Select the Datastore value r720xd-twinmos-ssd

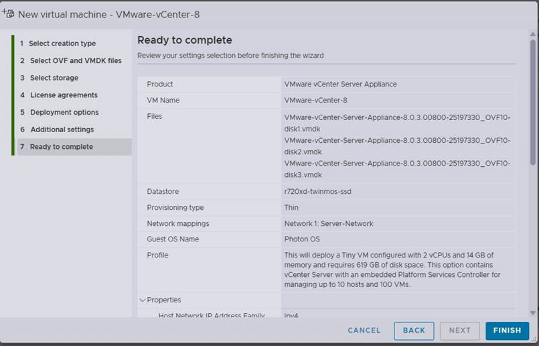pos(317,191)
